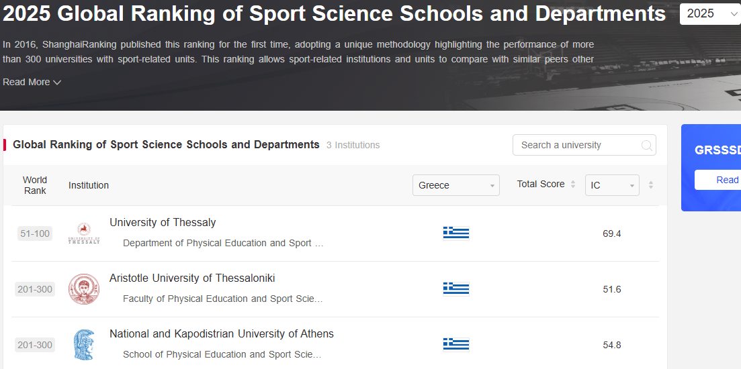Click the University of Athens helmet logo
This screenshot has width=741, height=369.
84,345
